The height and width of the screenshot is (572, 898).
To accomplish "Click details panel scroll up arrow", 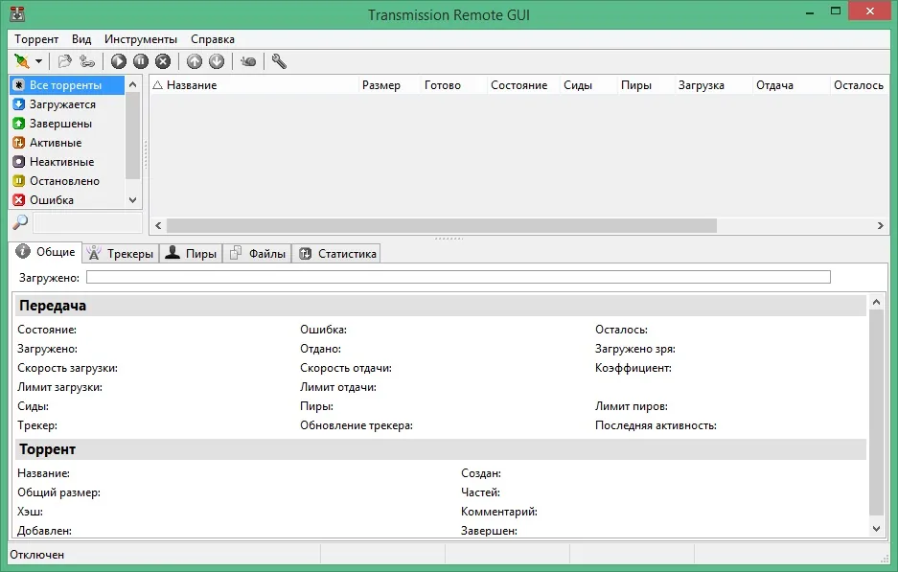I will tap(876, 302).
